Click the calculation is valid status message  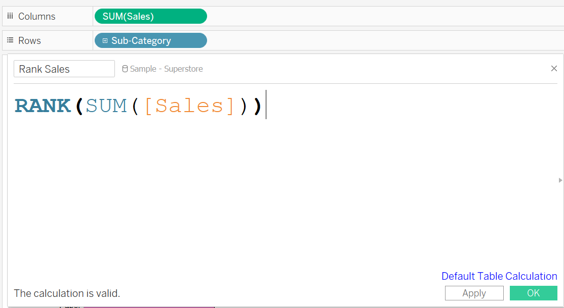[67, 293]
